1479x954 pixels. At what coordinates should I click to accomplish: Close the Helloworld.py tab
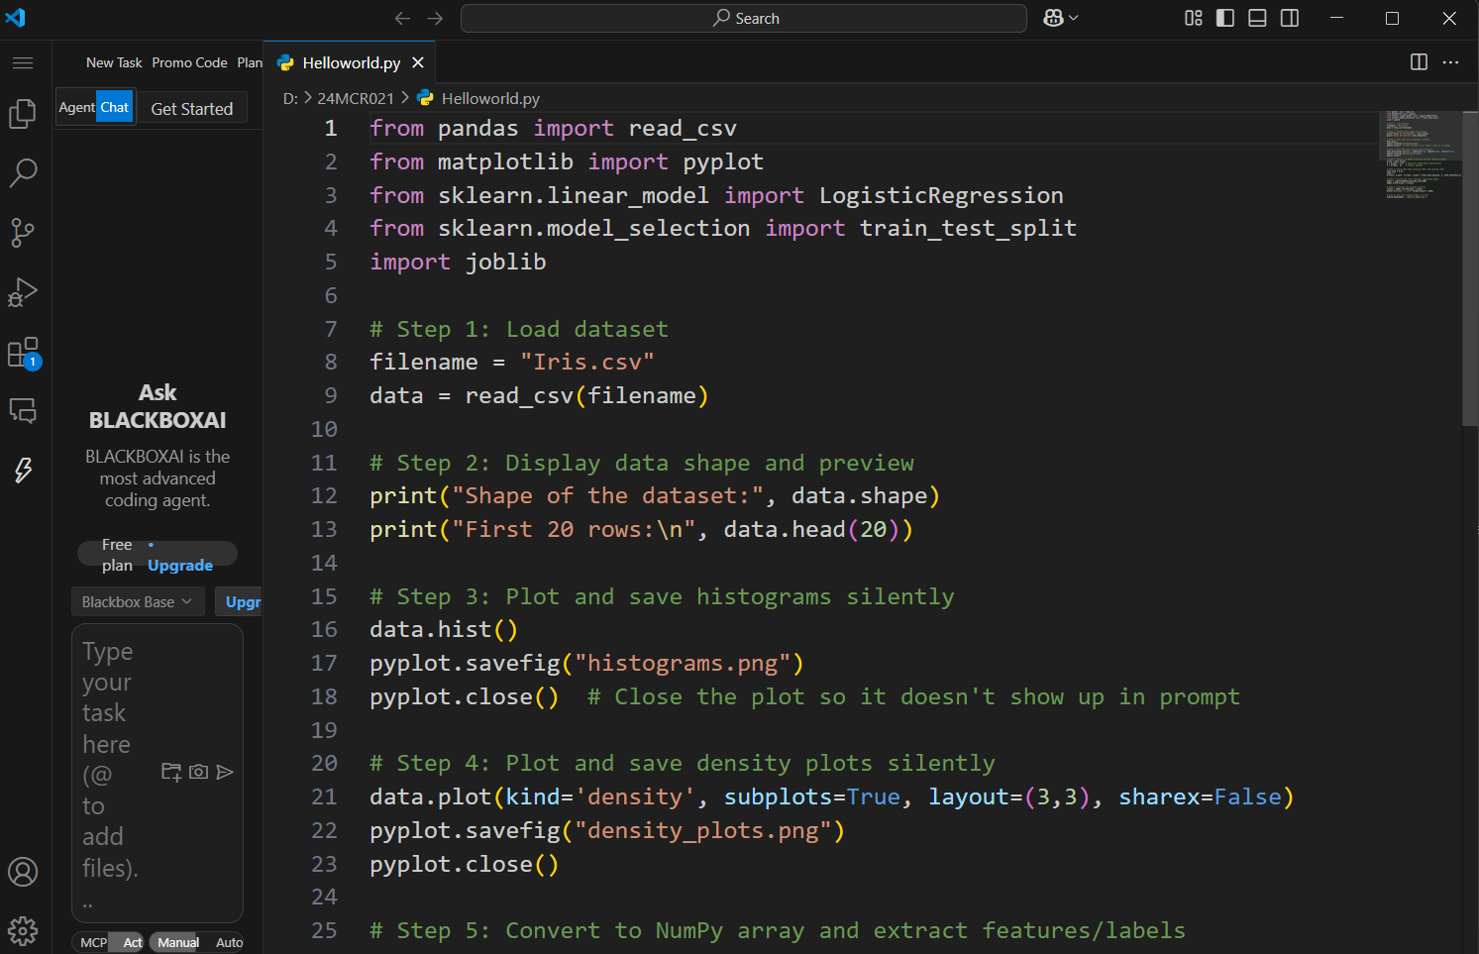[x=418, y=62]
